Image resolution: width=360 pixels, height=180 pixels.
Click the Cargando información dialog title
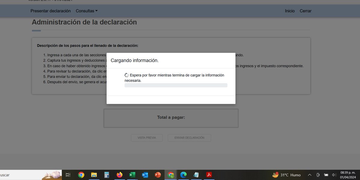(x=135, y=60)
